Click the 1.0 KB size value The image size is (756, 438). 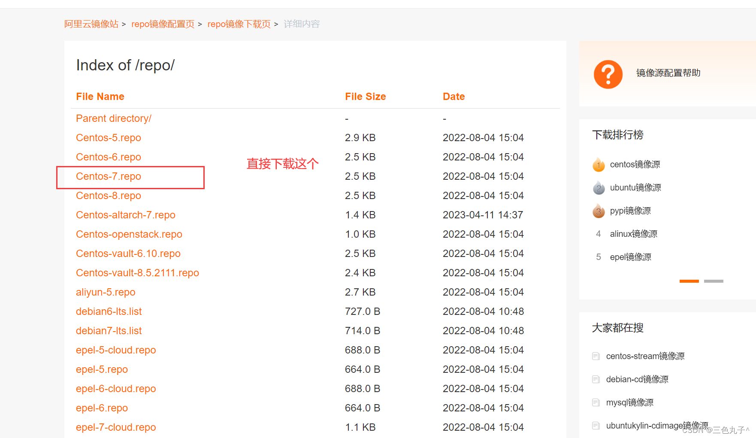360,234
